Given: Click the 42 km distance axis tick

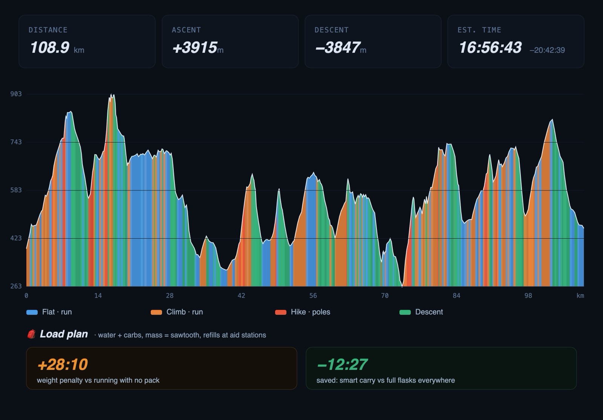Looking at the screenshot, I should tap(241, 296).
